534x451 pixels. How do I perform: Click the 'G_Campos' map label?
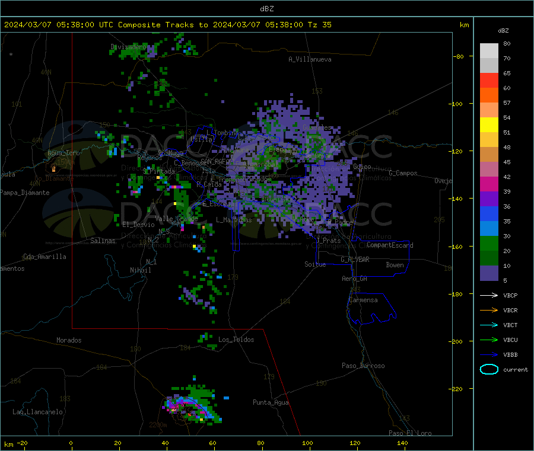pyautogui.click(x=403, y=173)
